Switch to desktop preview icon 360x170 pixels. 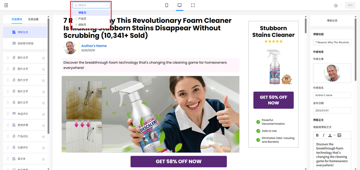coord(180,5)
